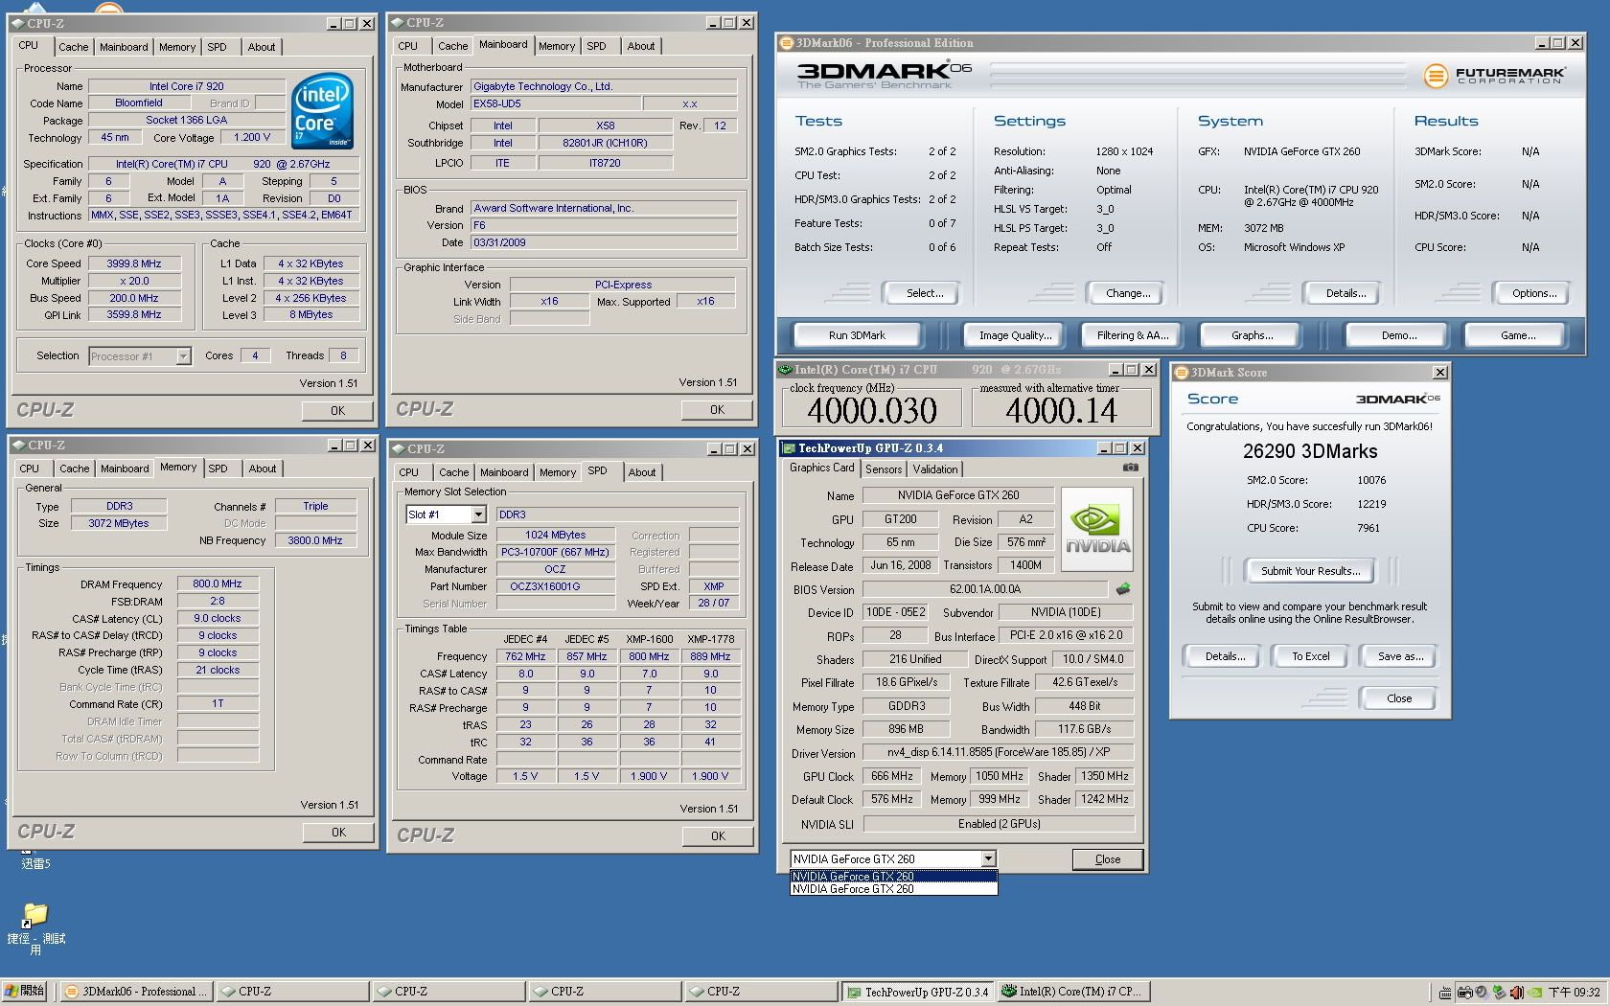Viewport: 1610px width, 1006px height.
Task: Open the Sensors tab in GPU-Z
Action: click(x=884, y=469)
